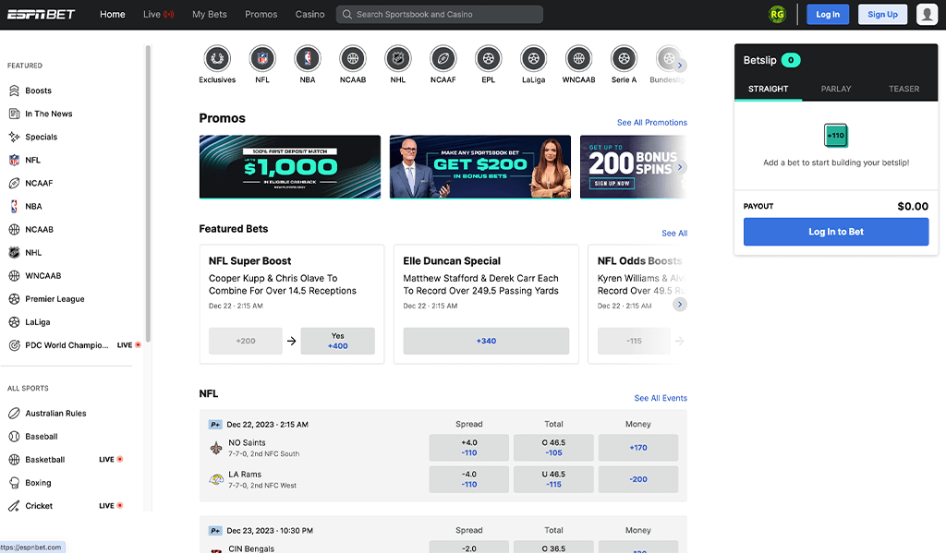Click the search Sportsbook and Casino field
Screen dimensions: 946x554
click(439, 15)
